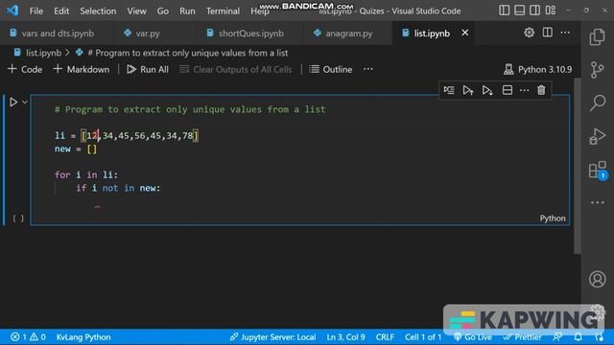Image resolution: width=614 pixels, height=345 pixels.
Task: Open the View menu
Action: coord(136,11)
